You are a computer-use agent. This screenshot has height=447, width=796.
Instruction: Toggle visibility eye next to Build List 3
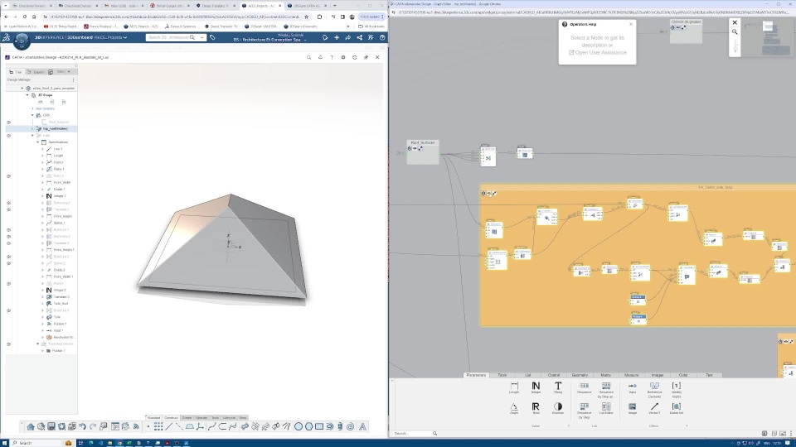pyautogui.click(x=8, y=310)
